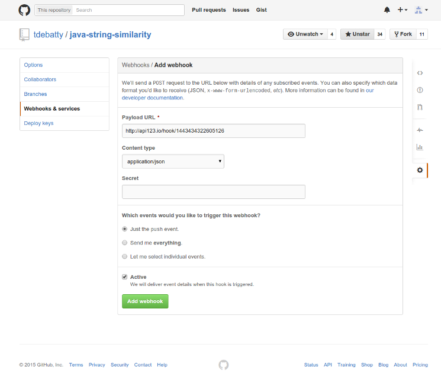
Task: Open the Issues icon in right sidebar
Action: 420,90
